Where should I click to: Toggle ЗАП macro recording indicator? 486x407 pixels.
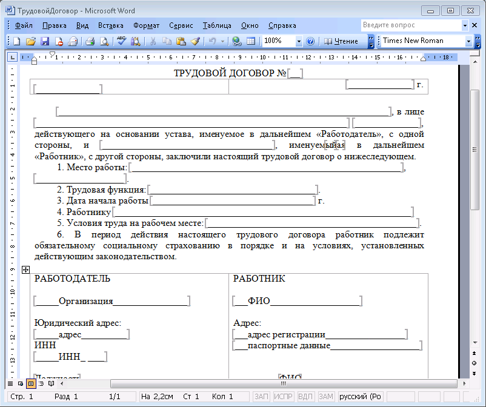click(x=261, y=397)
